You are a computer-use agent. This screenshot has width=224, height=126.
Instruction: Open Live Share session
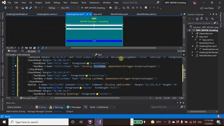point(207,8)
